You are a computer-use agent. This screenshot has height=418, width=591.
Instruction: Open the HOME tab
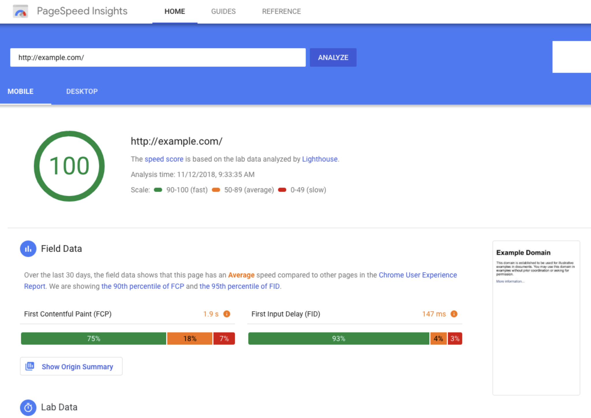coord(175,12)
